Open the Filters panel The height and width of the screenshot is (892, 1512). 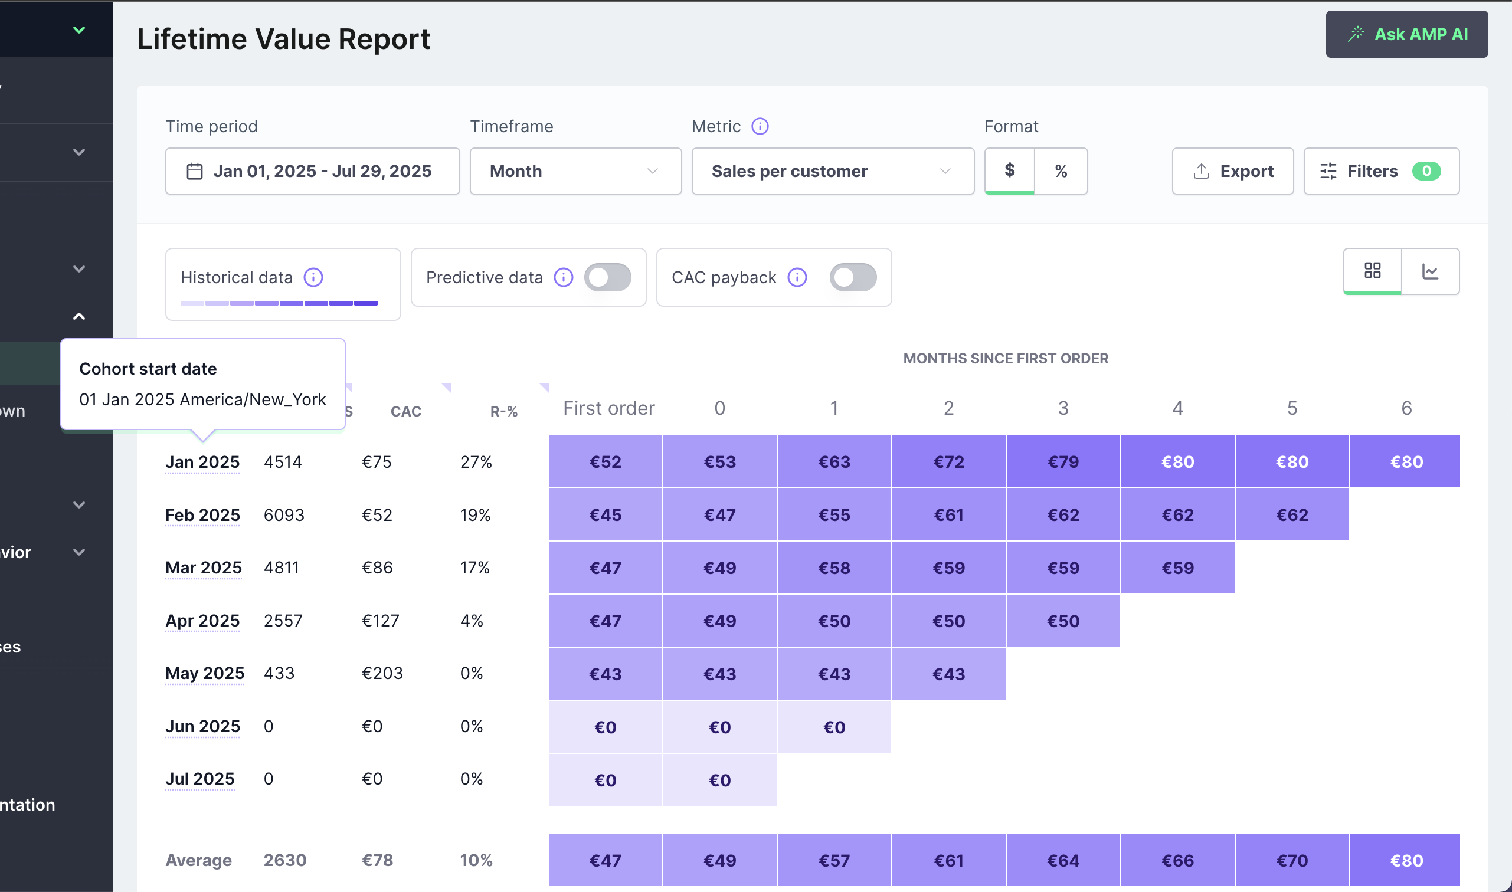tap(1381, 171)
